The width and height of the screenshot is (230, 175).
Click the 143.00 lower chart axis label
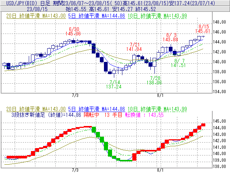point(219,134)
